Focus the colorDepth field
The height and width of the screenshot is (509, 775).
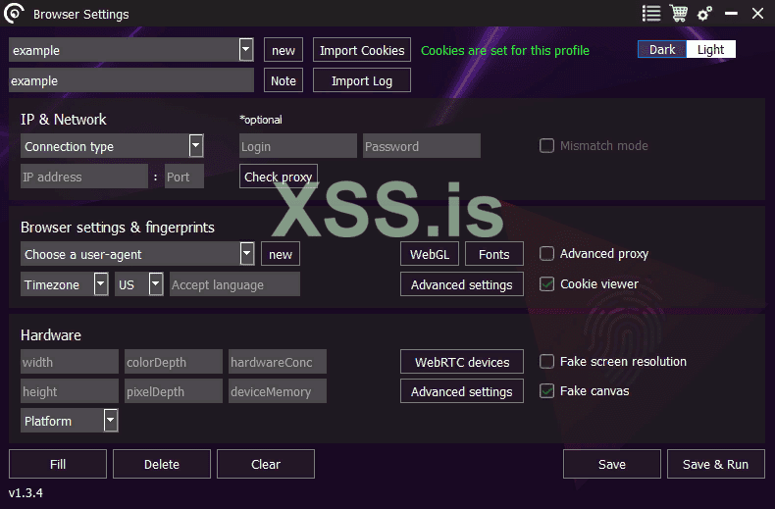(174, 362)
